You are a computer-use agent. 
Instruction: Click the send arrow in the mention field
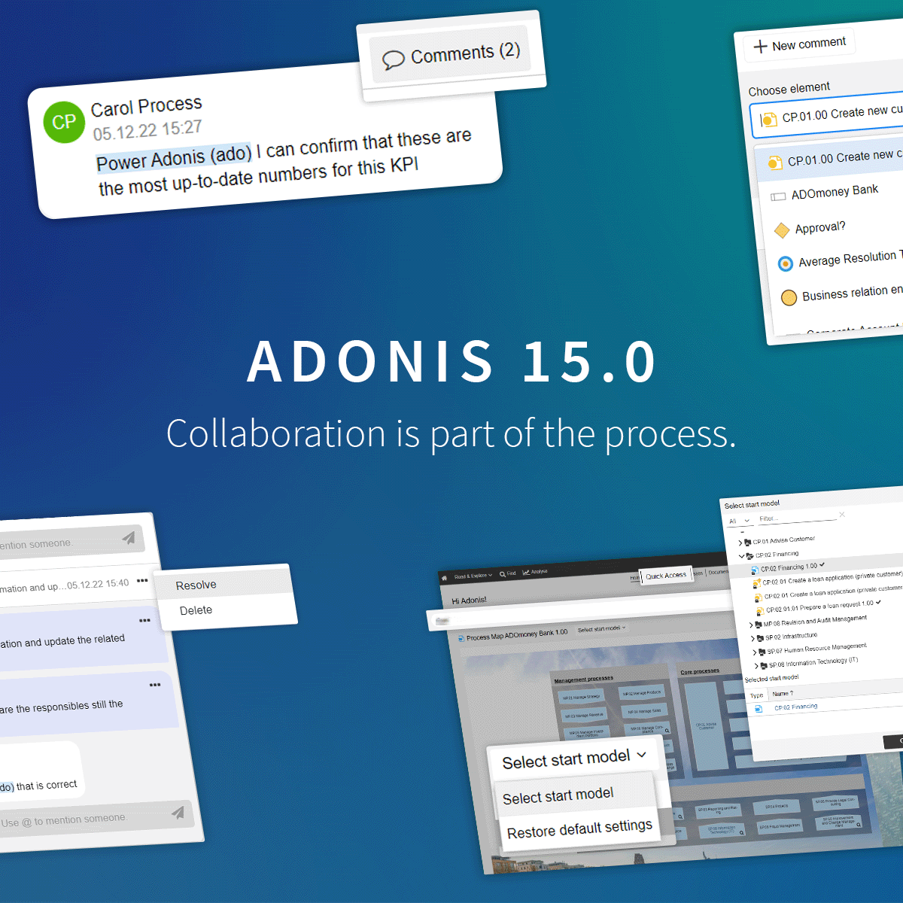coord(179,813)
